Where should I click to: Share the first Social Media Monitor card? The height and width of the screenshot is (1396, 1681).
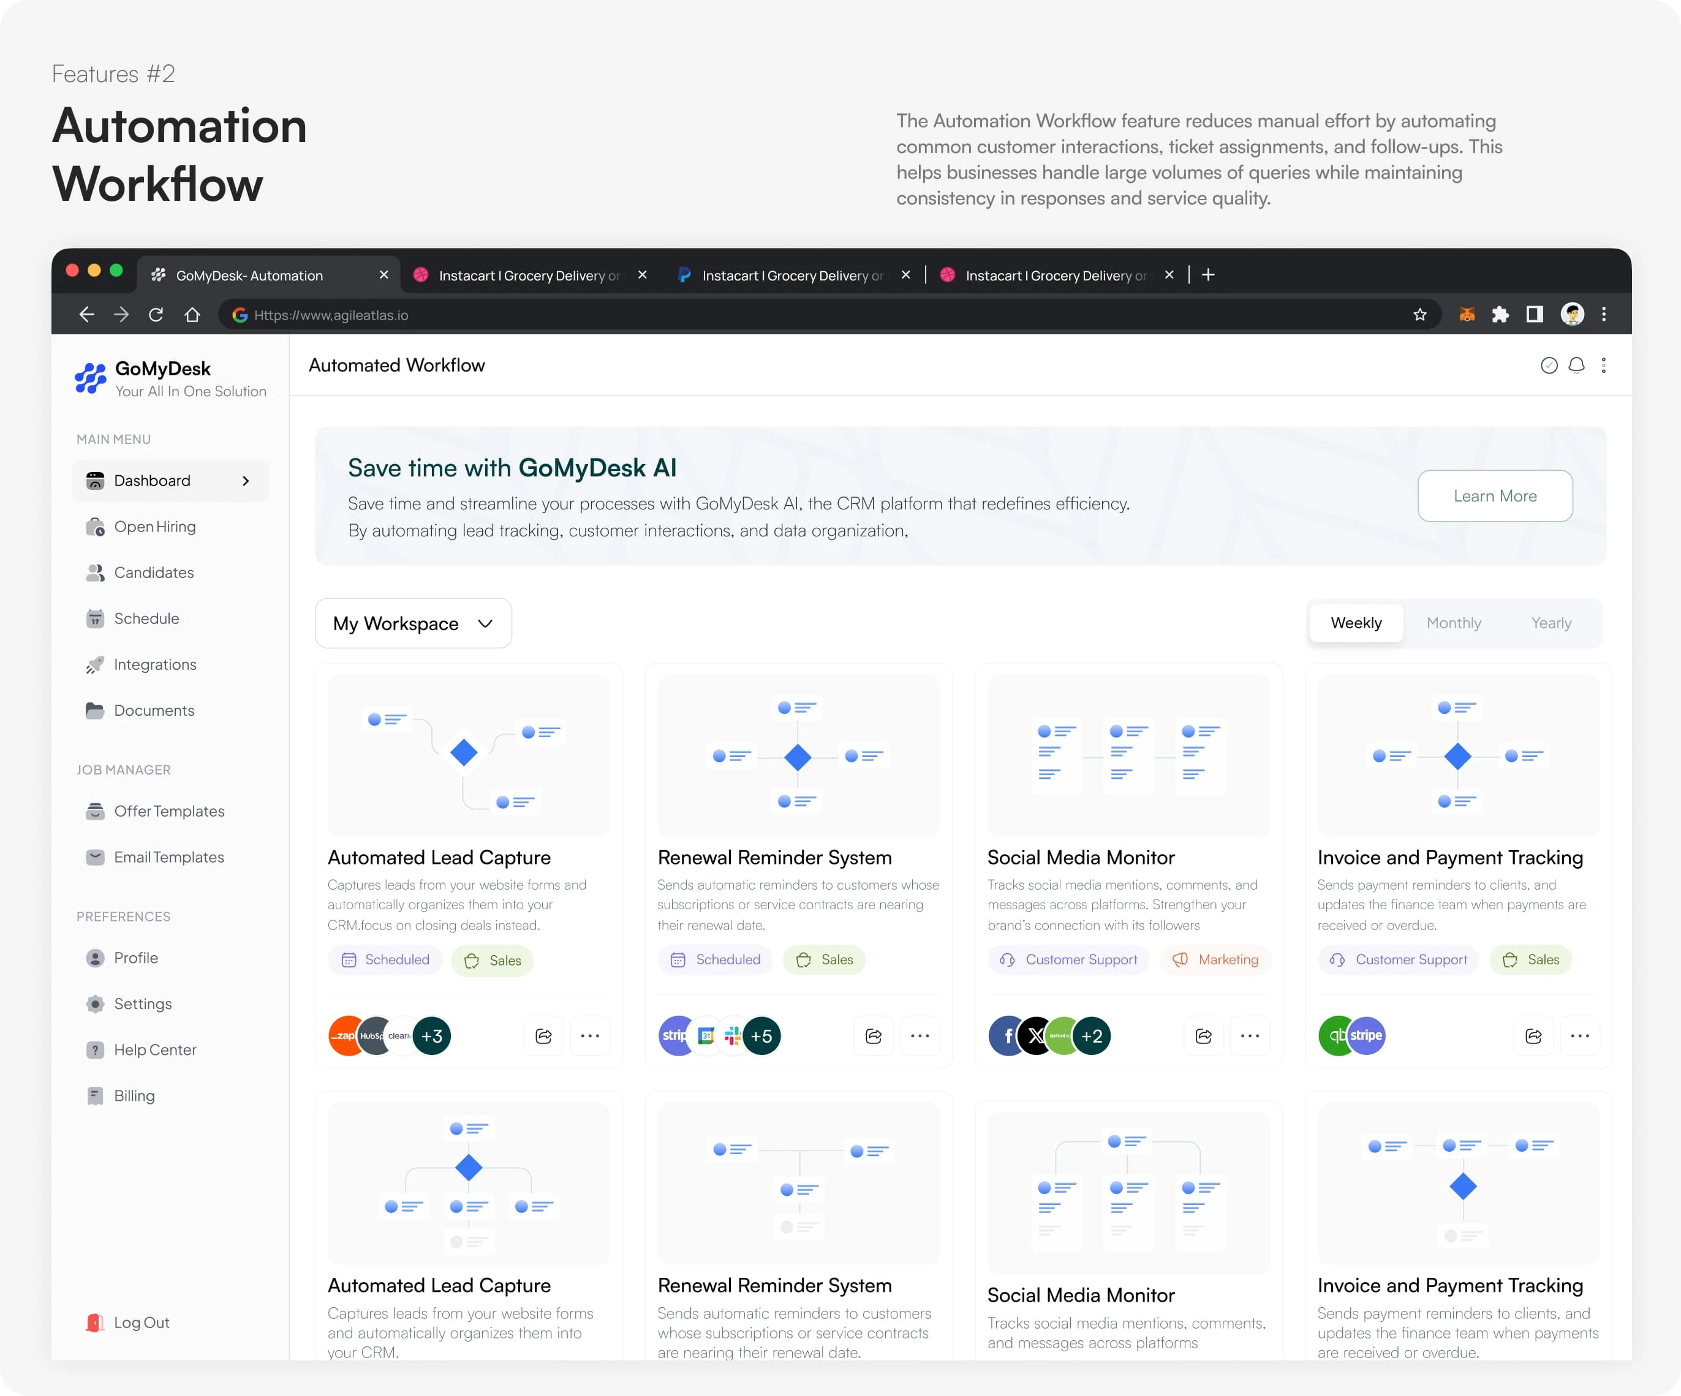1203,1035
